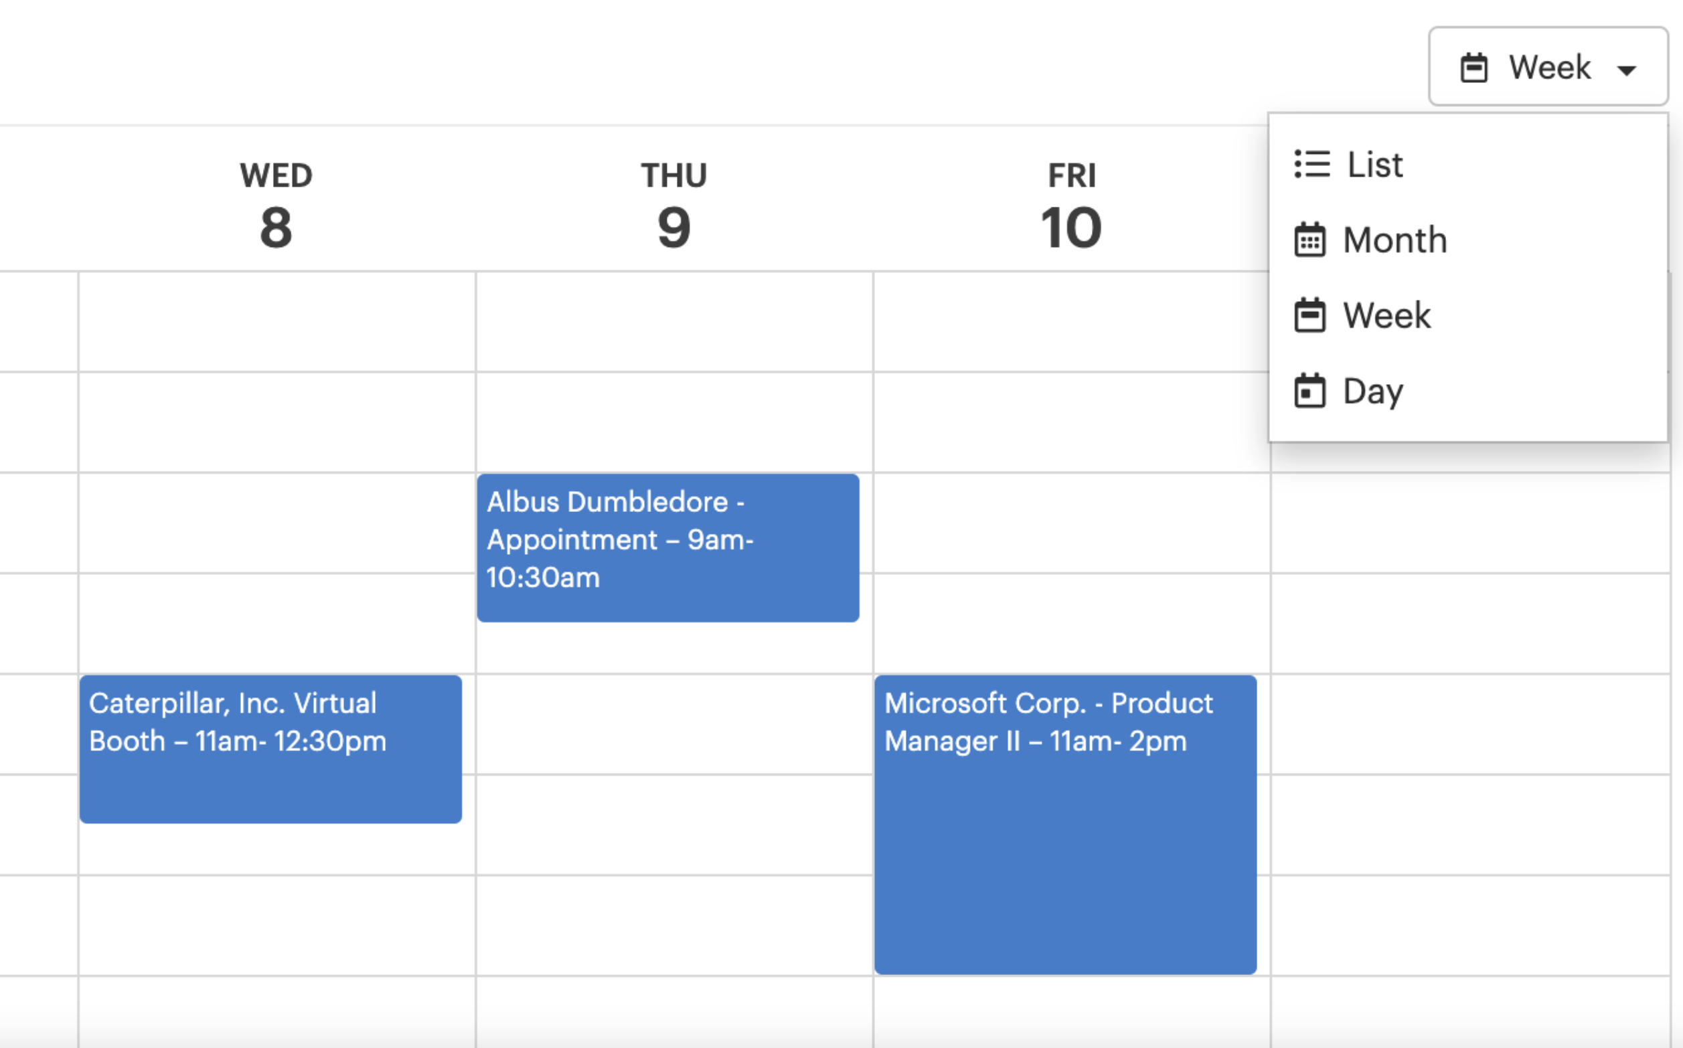This screenshot has width=1683, height=1048.
Task: Collapse the Week view dropdown arrow
Action: point(1627,70)
